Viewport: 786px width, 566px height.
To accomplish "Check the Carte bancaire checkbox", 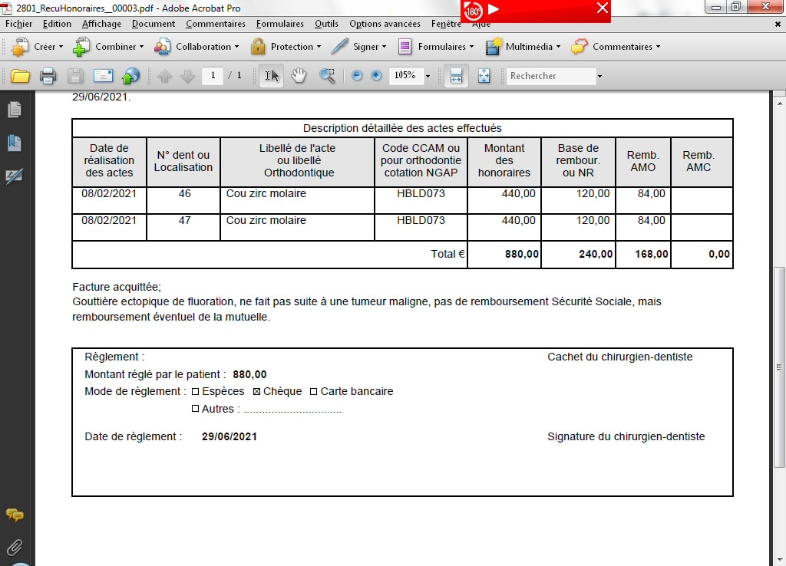I will 314,392.
